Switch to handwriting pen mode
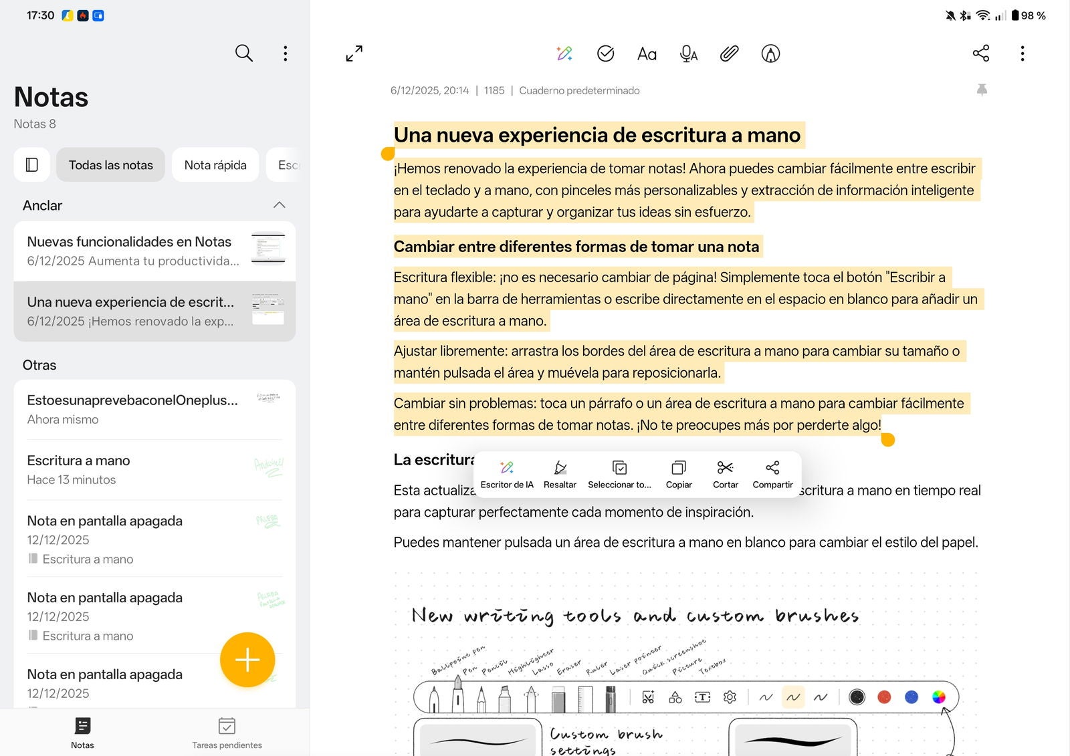1070x756 pixels. 770,53
